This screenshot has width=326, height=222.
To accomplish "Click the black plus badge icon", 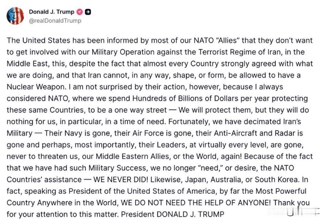I will coord(88,12).
